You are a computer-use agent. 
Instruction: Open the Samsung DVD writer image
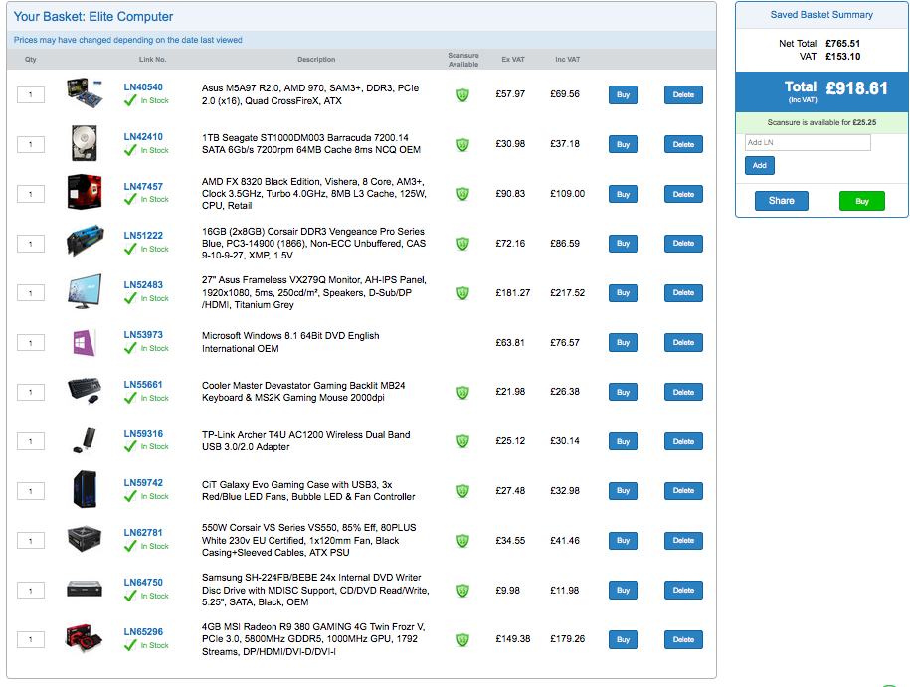point(85,589)
